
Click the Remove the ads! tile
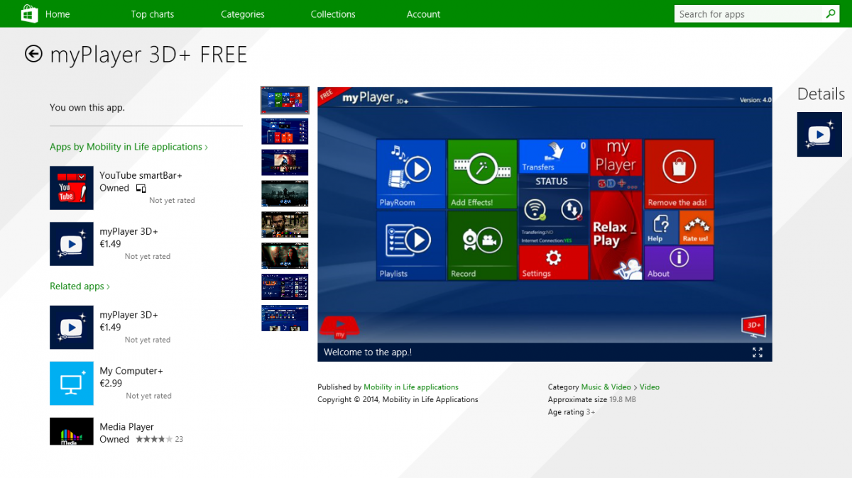click(679, 174)
